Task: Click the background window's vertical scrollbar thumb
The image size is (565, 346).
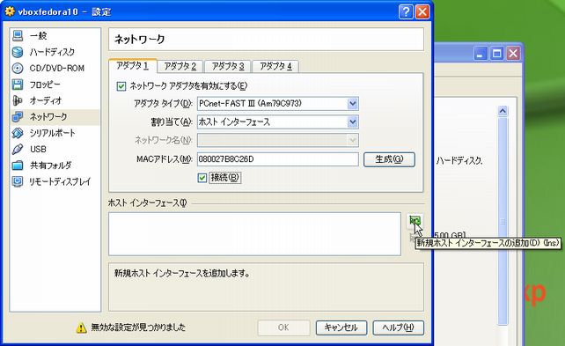Action: click(503, 221)
